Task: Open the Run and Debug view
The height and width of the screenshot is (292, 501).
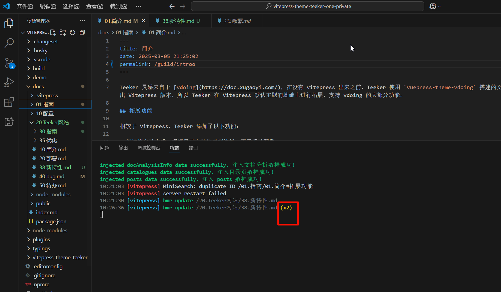Action: pyautogui.click(x=9, y=82)
